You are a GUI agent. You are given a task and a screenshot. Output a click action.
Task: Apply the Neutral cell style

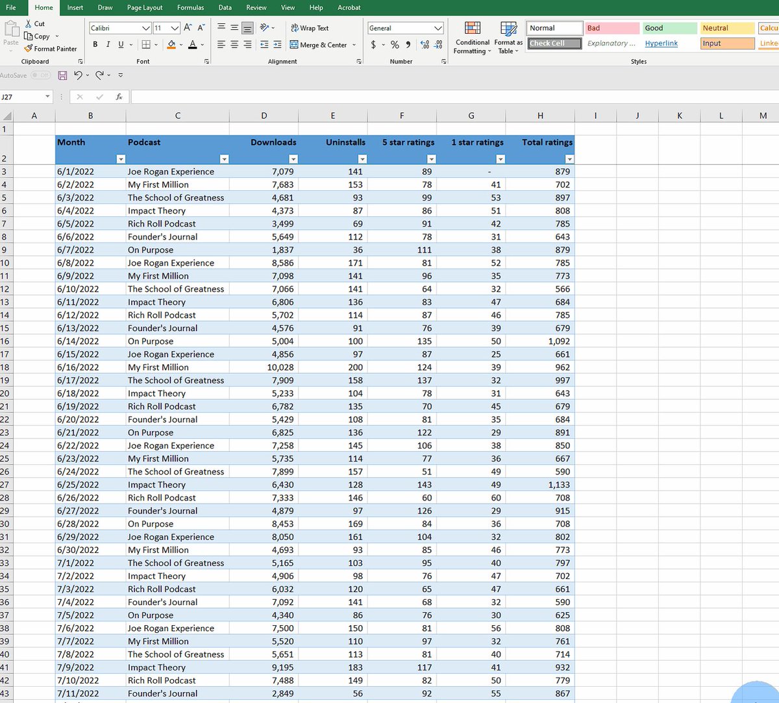tap(728, 28)
